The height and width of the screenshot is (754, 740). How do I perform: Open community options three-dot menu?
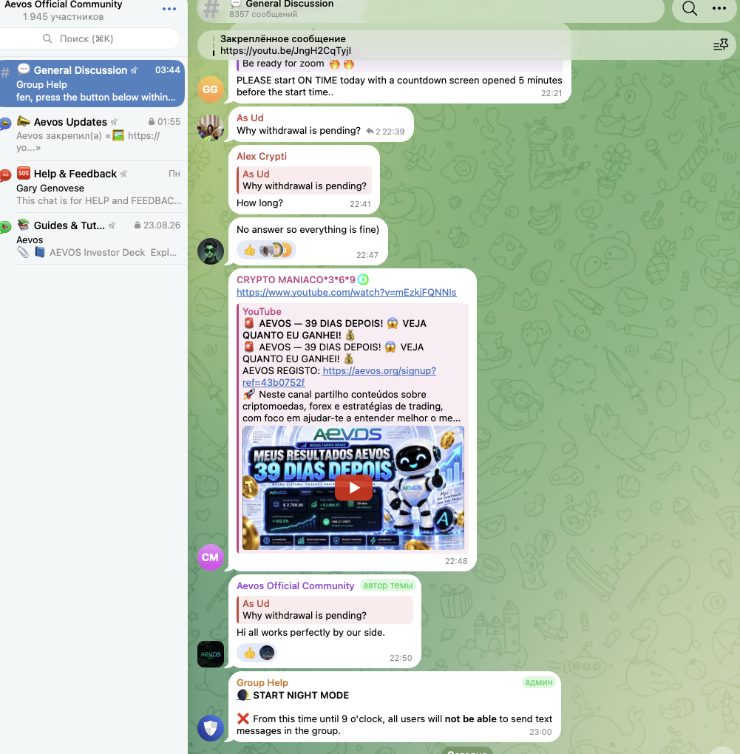(169, 9)
